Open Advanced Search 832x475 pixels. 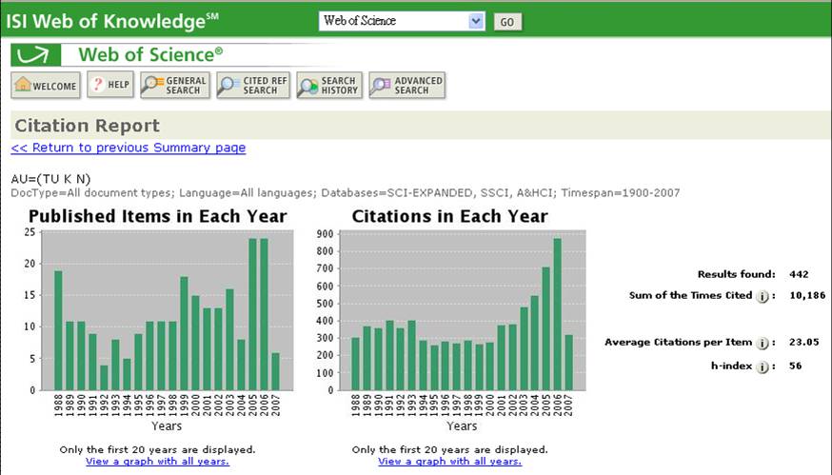pyautogui.click(x=407, y=86)
